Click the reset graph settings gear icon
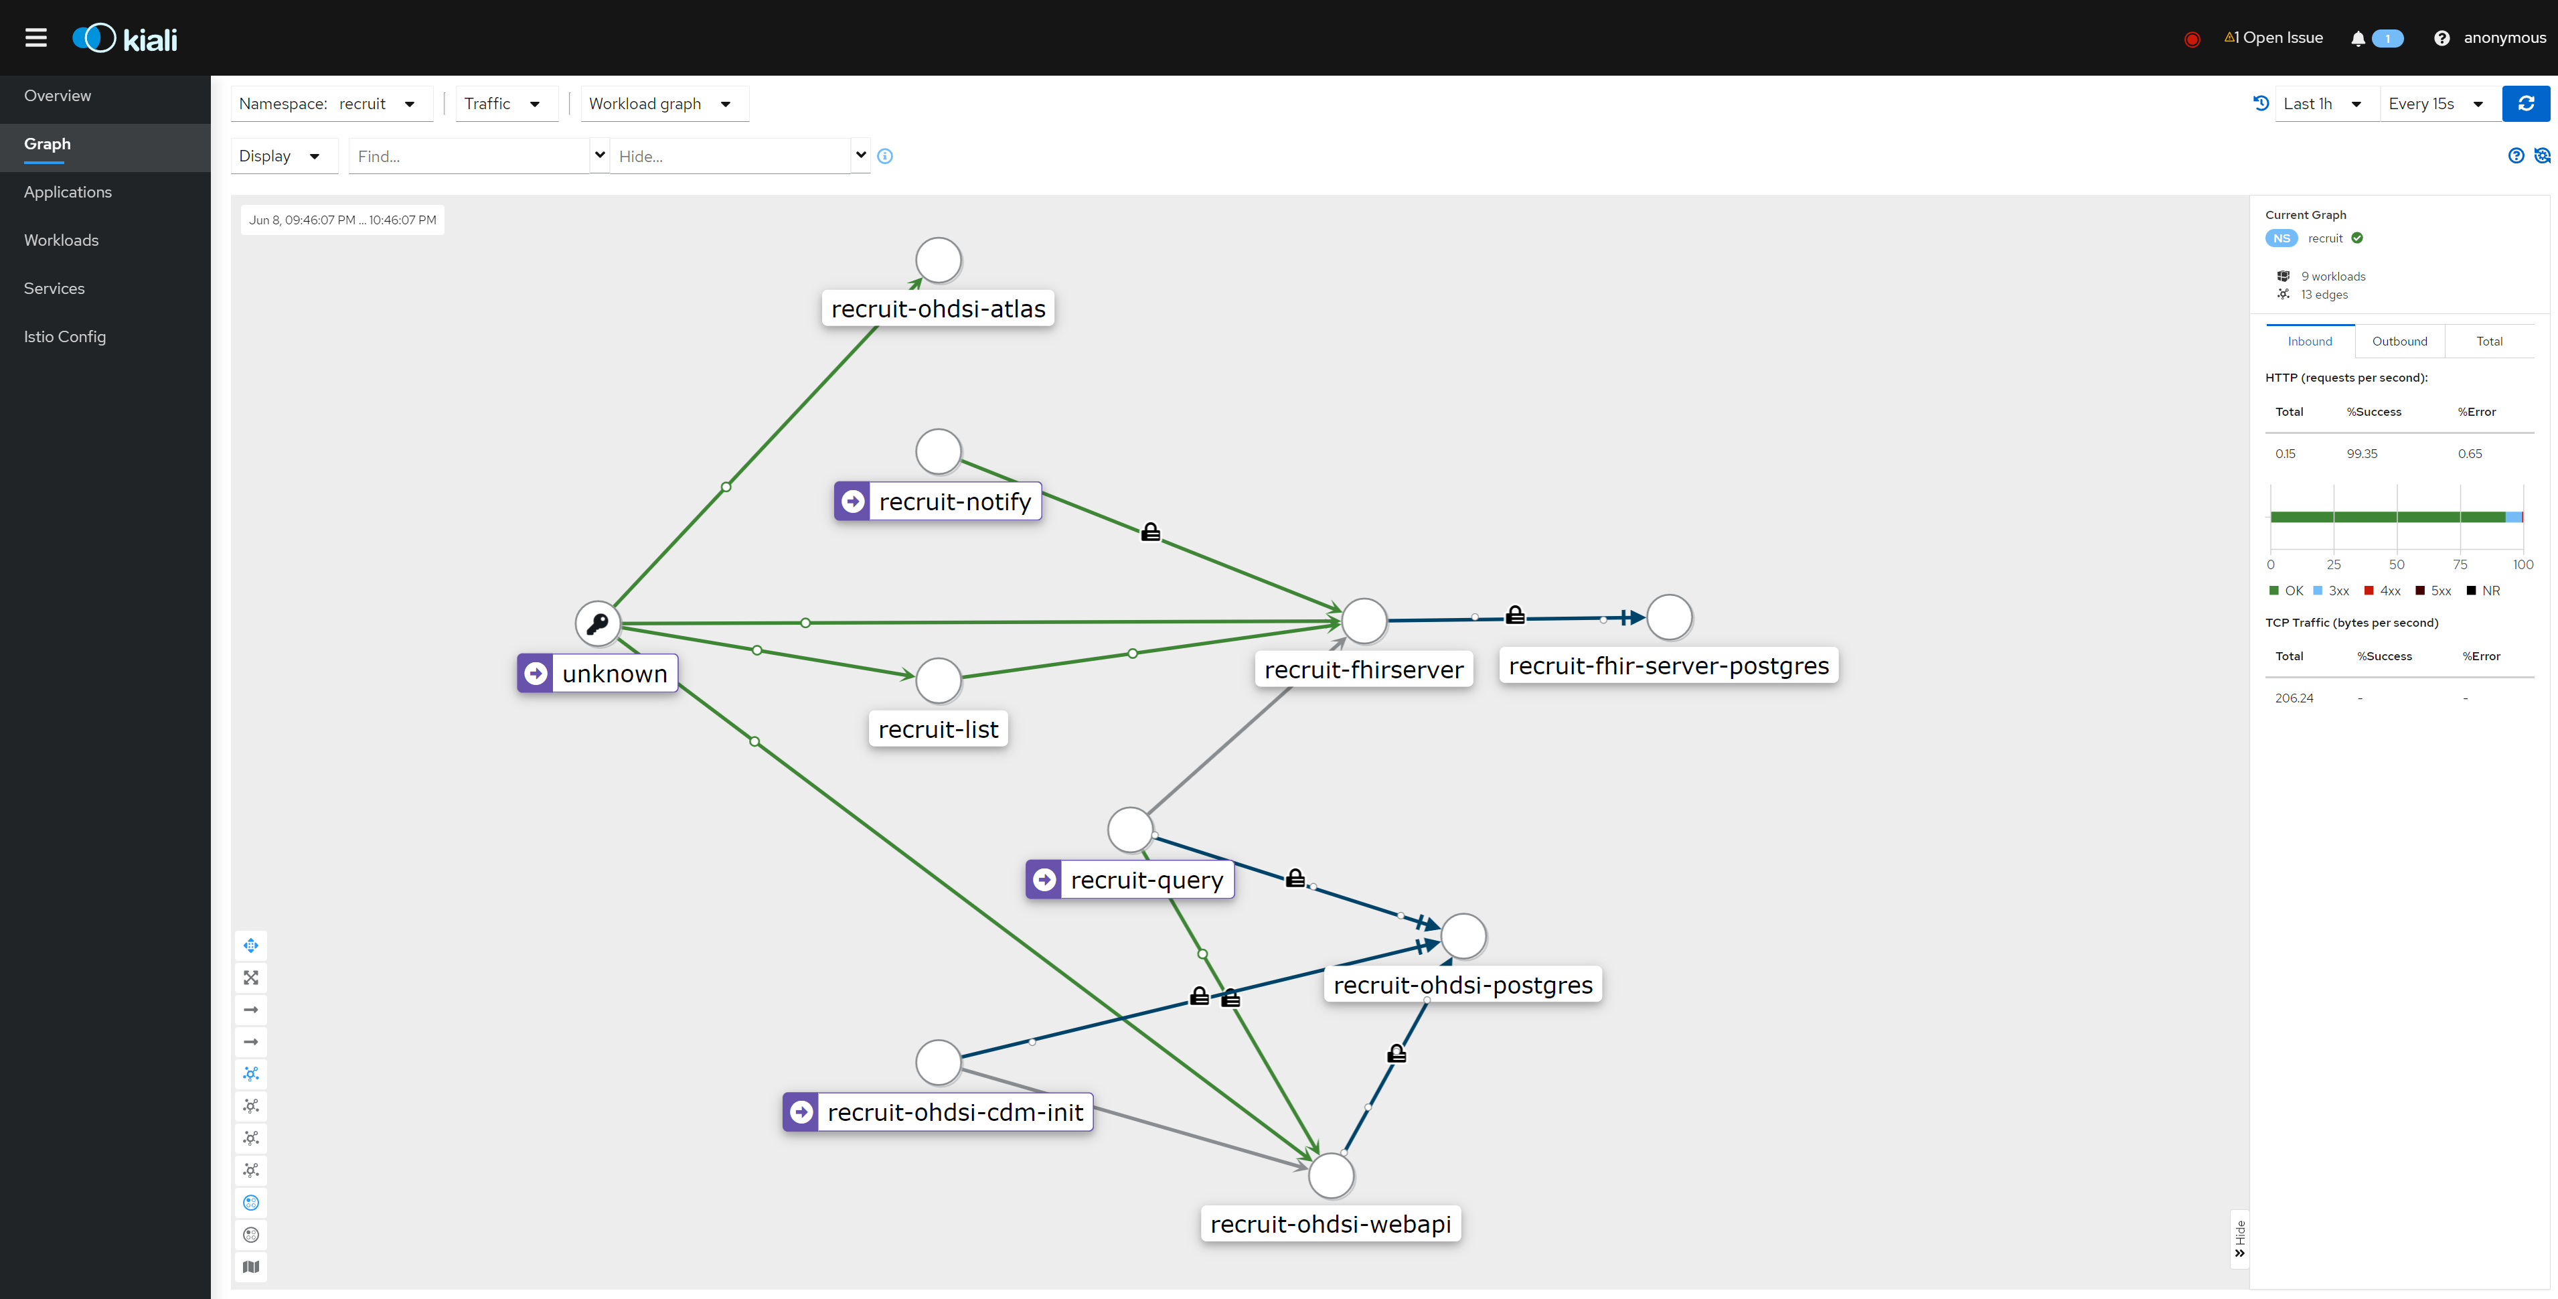Screen dimensions: 2558x1299 click(2541, 156)
